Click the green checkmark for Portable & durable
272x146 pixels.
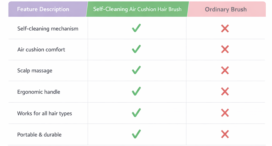[x=136, y=134]
